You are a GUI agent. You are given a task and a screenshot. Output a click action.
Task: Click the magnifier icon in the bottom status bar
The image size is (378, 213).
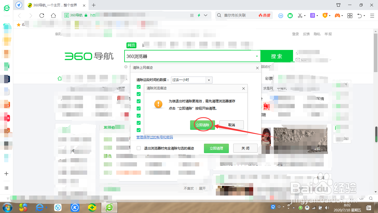point(371,198)
